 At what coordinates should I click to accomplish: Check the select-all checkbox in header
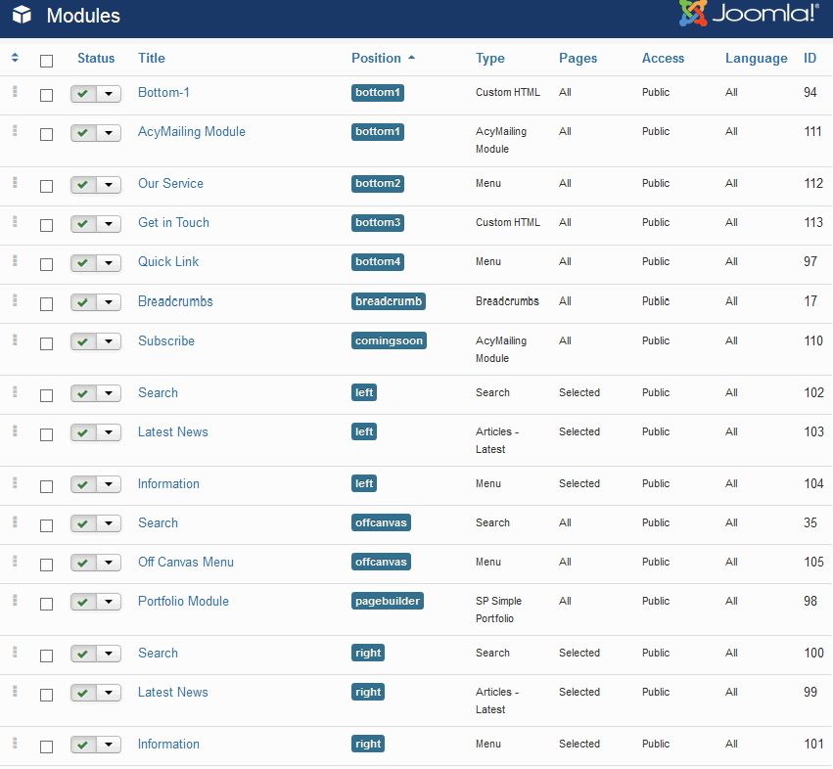46,61
